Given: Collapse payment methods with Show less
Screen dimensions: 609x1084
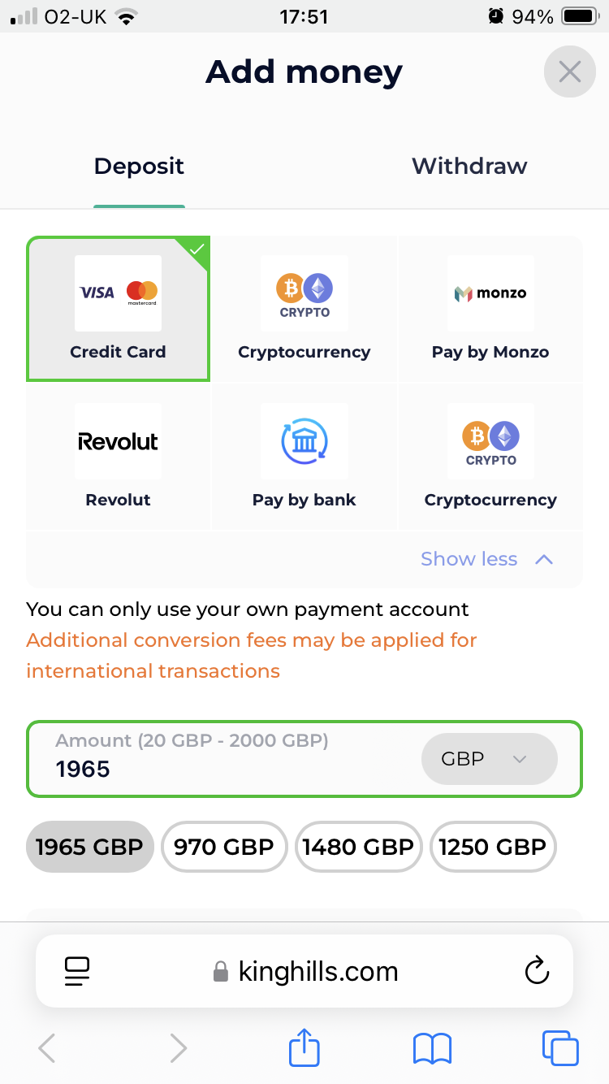Looking at the screenshot, I should [x=486, y=559].
